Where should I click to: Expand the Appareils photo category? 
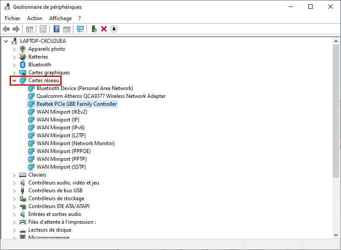(x=14, y=49)
